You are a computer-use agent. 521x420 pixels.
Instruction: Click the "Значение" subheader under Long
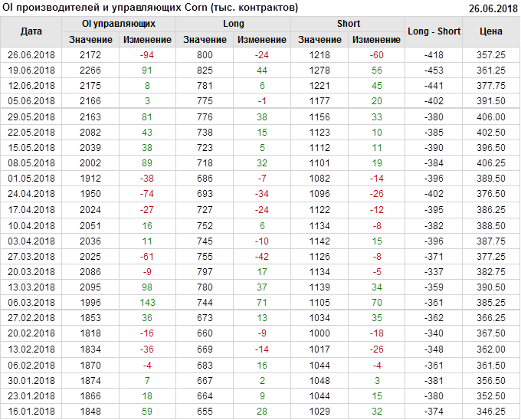point(205,39)
